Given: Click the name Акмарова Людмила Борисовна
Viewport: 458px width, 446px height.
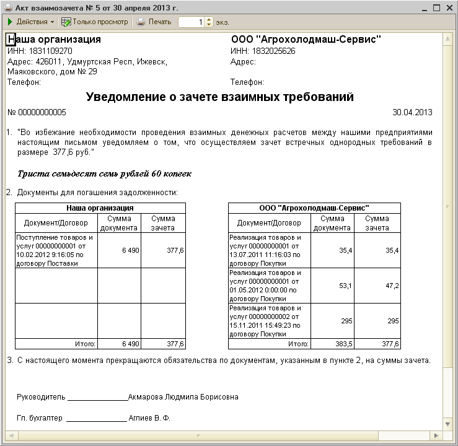Looking at the screenshot, I should click(183, 397).
